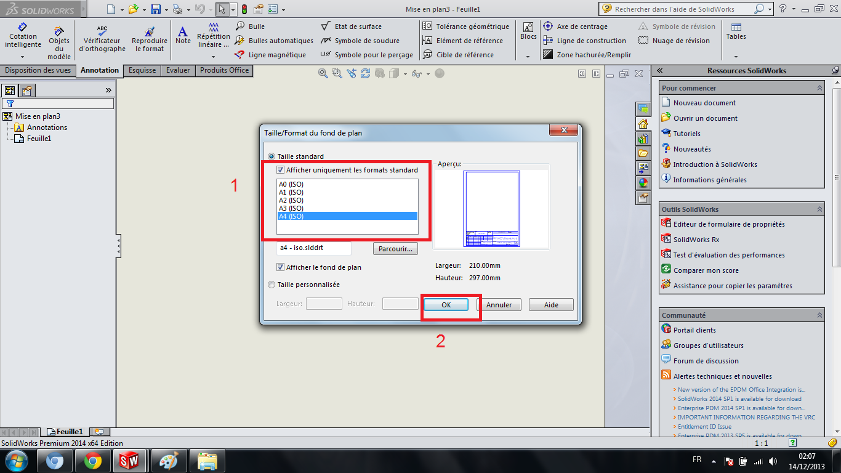The width and height of the screenshot is (841, 473).
Task: Click Parcourir to browse sheet formats
Action: click(x=395, y=248)
